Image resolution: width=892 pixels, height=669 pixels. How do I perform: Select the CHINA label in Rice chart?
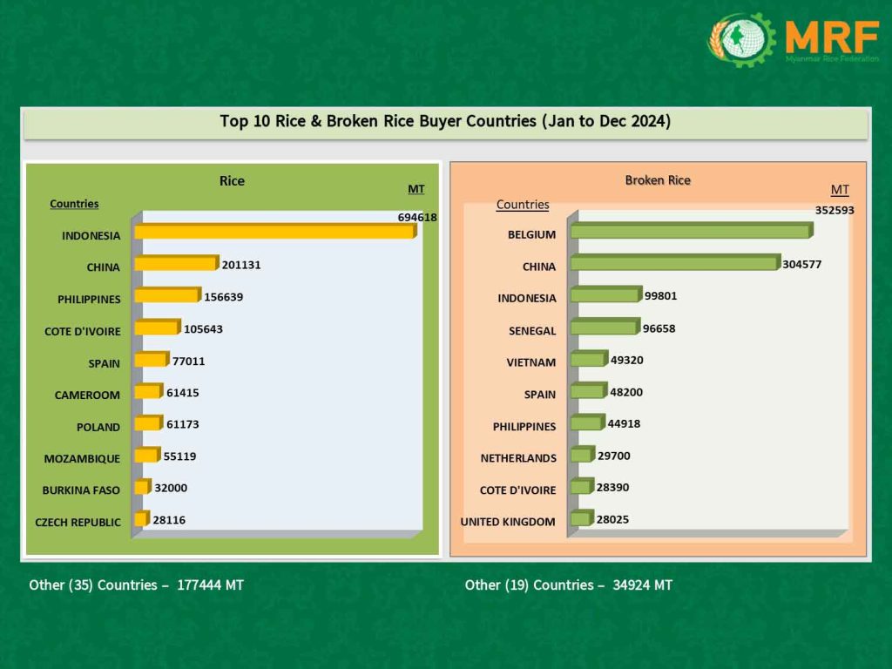103,267
